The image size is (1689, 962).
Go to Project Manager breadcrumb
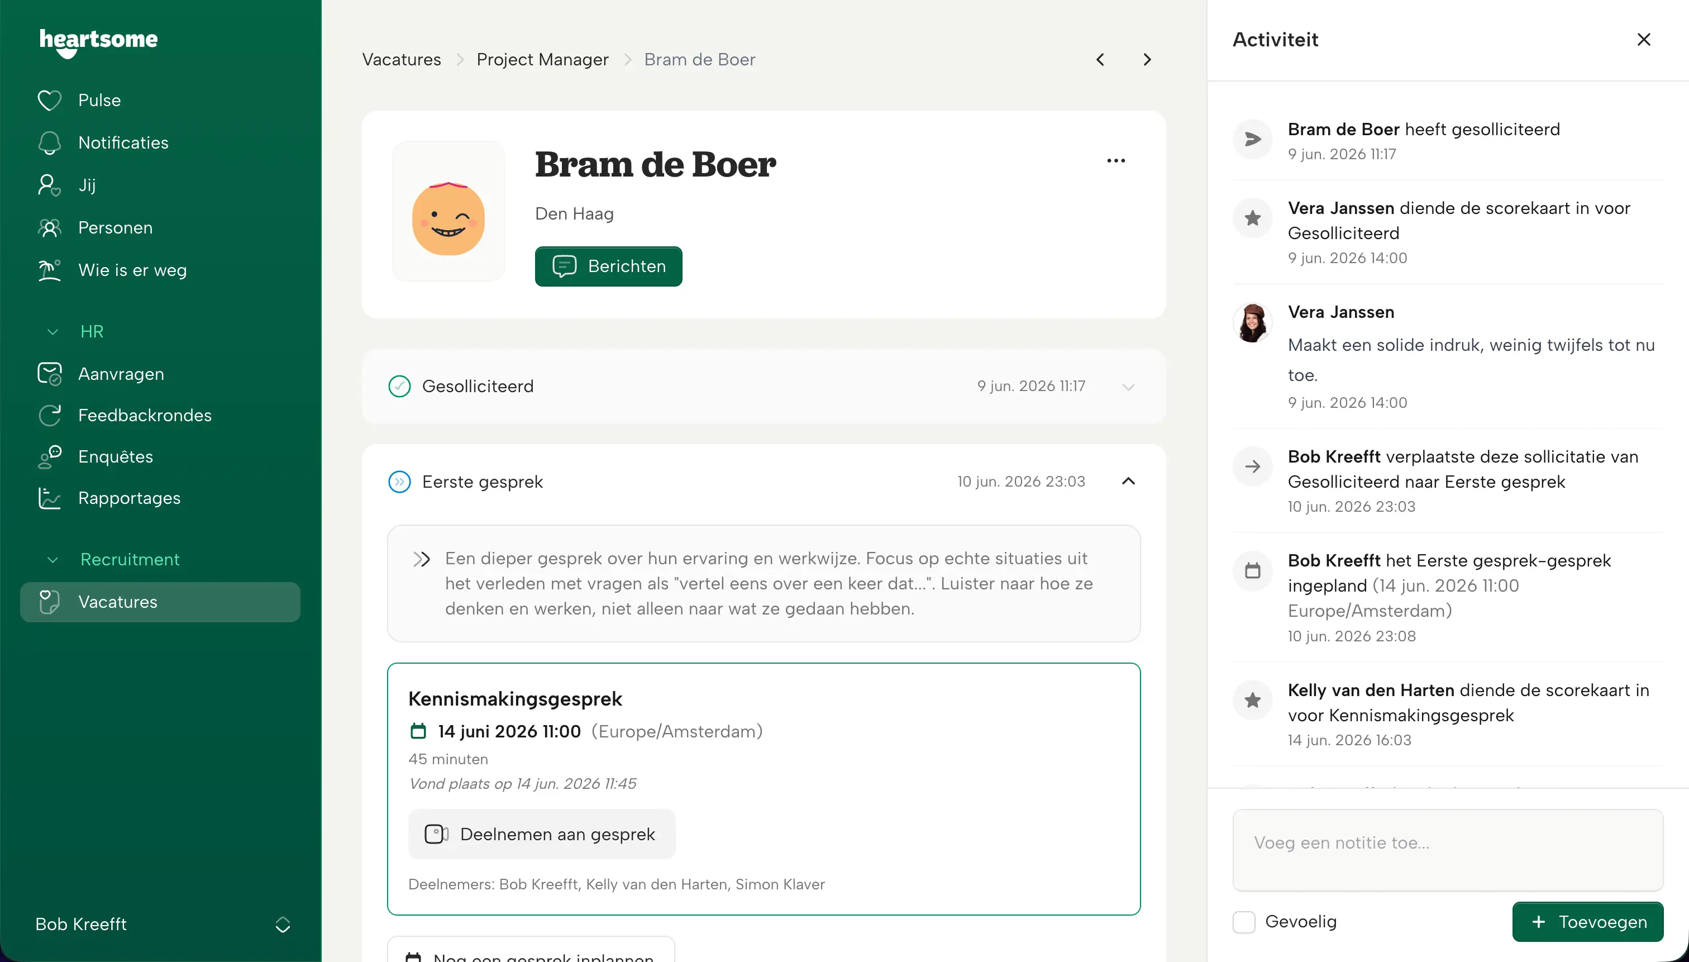pyautogui.click(x=542, y=59)
